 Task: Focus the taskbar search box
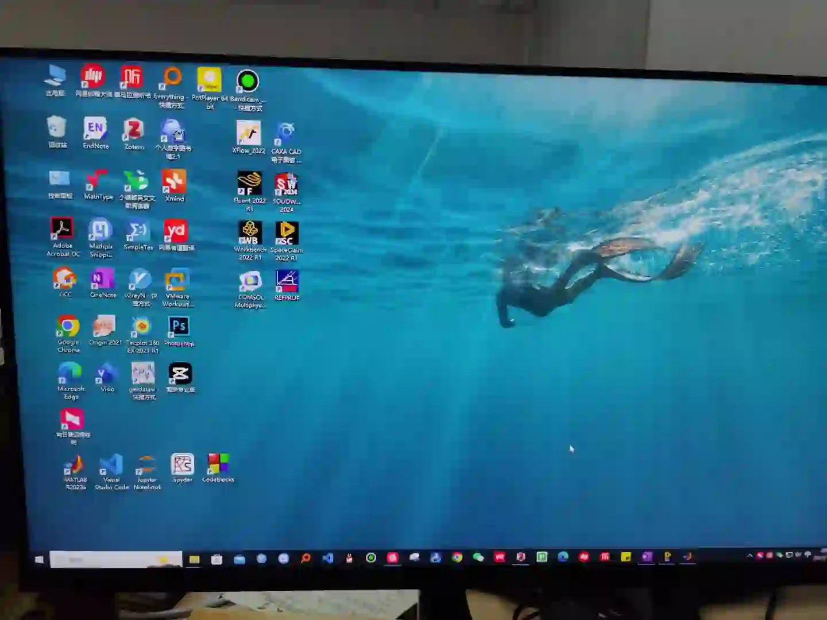116,559
